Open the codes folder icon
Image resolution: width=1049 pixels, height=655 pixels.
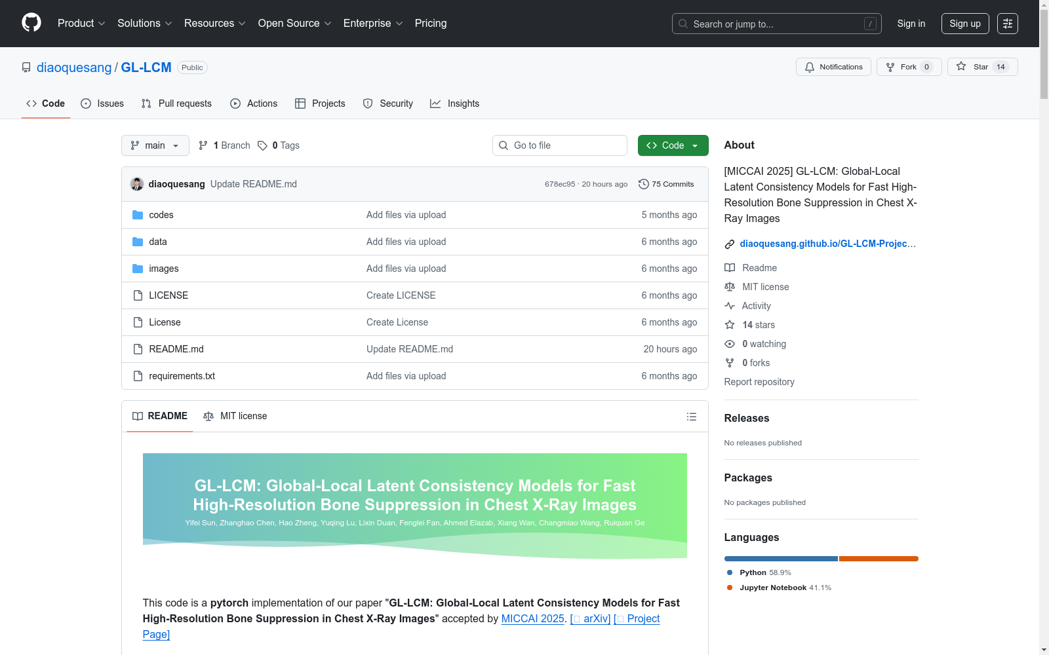pyautogui.click(x=138, y=215)
